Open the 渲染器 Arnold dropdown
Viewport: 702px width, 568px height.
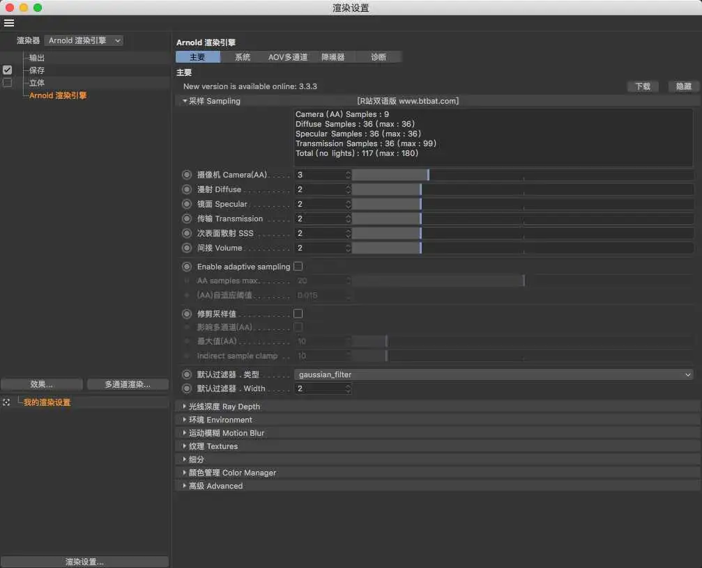point(84,40)
